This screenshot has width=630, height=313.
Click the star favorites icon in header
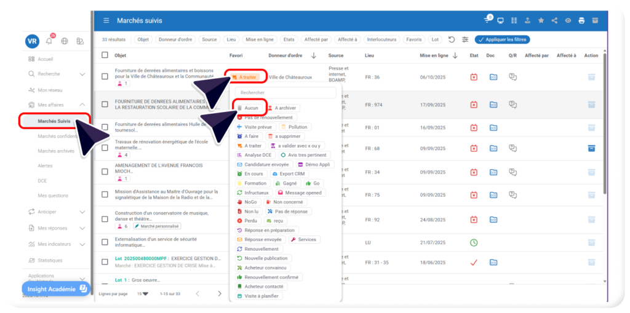(x=541, y=20)
